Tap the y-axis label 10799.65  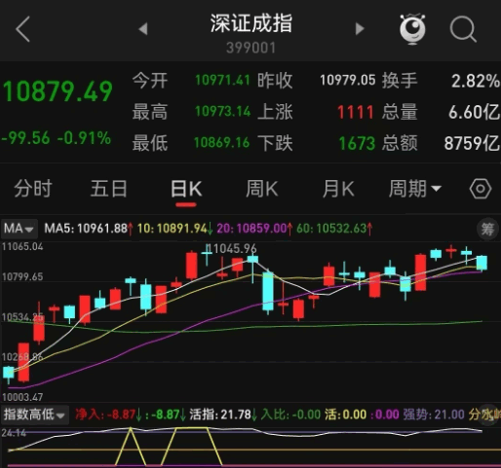[x=22, y=277]
